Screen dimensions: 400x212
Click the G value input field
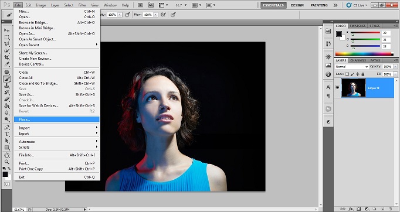386,39
